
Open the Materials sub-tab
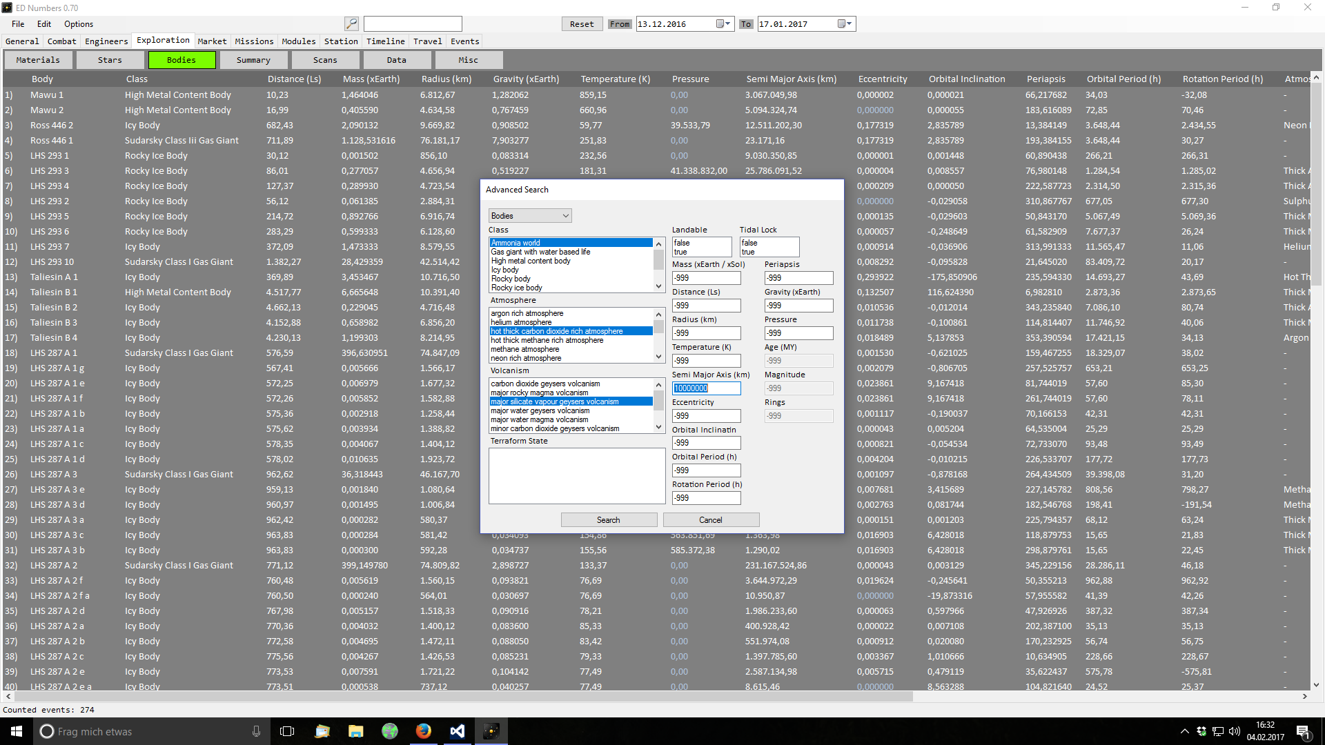click(38, 60)
